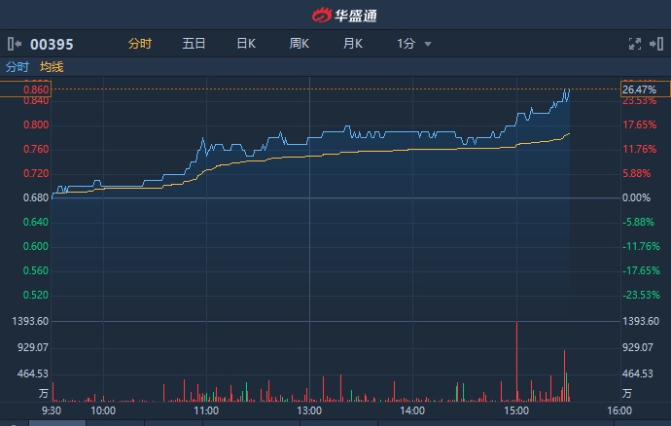The height and width of the screenshot is (426, 671).
Task: Click the right panel collapse icon
Action: pyautogui.click(x=657, y=44)
